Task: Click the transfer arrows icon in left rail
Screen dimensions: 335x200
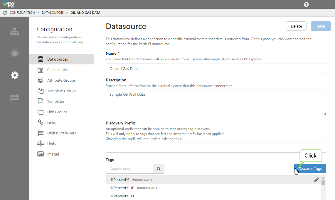Action: [x=15, y=98]
